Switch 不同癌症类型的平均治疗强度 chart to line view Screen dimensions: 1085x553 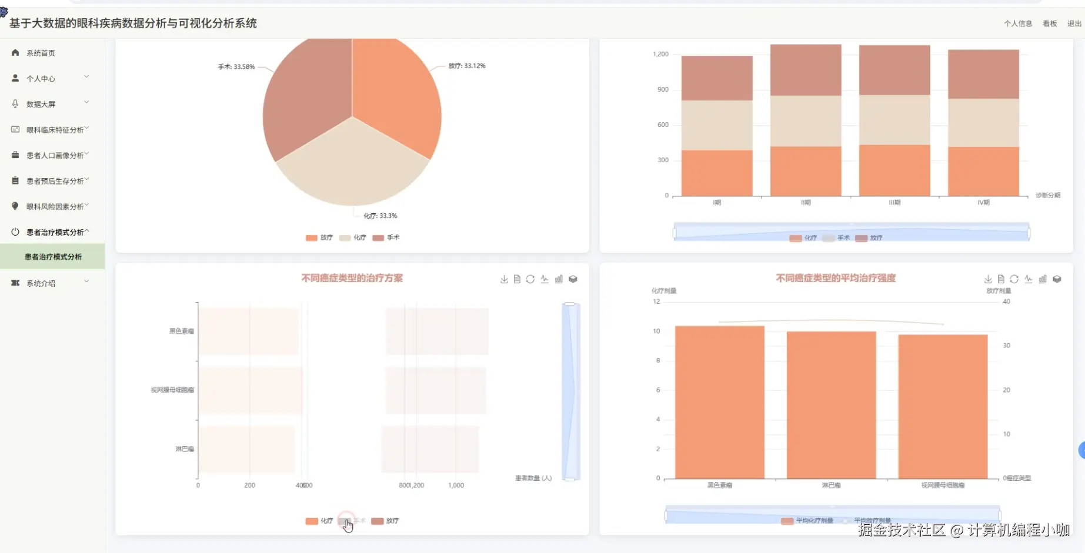[x=1029, y=279]
